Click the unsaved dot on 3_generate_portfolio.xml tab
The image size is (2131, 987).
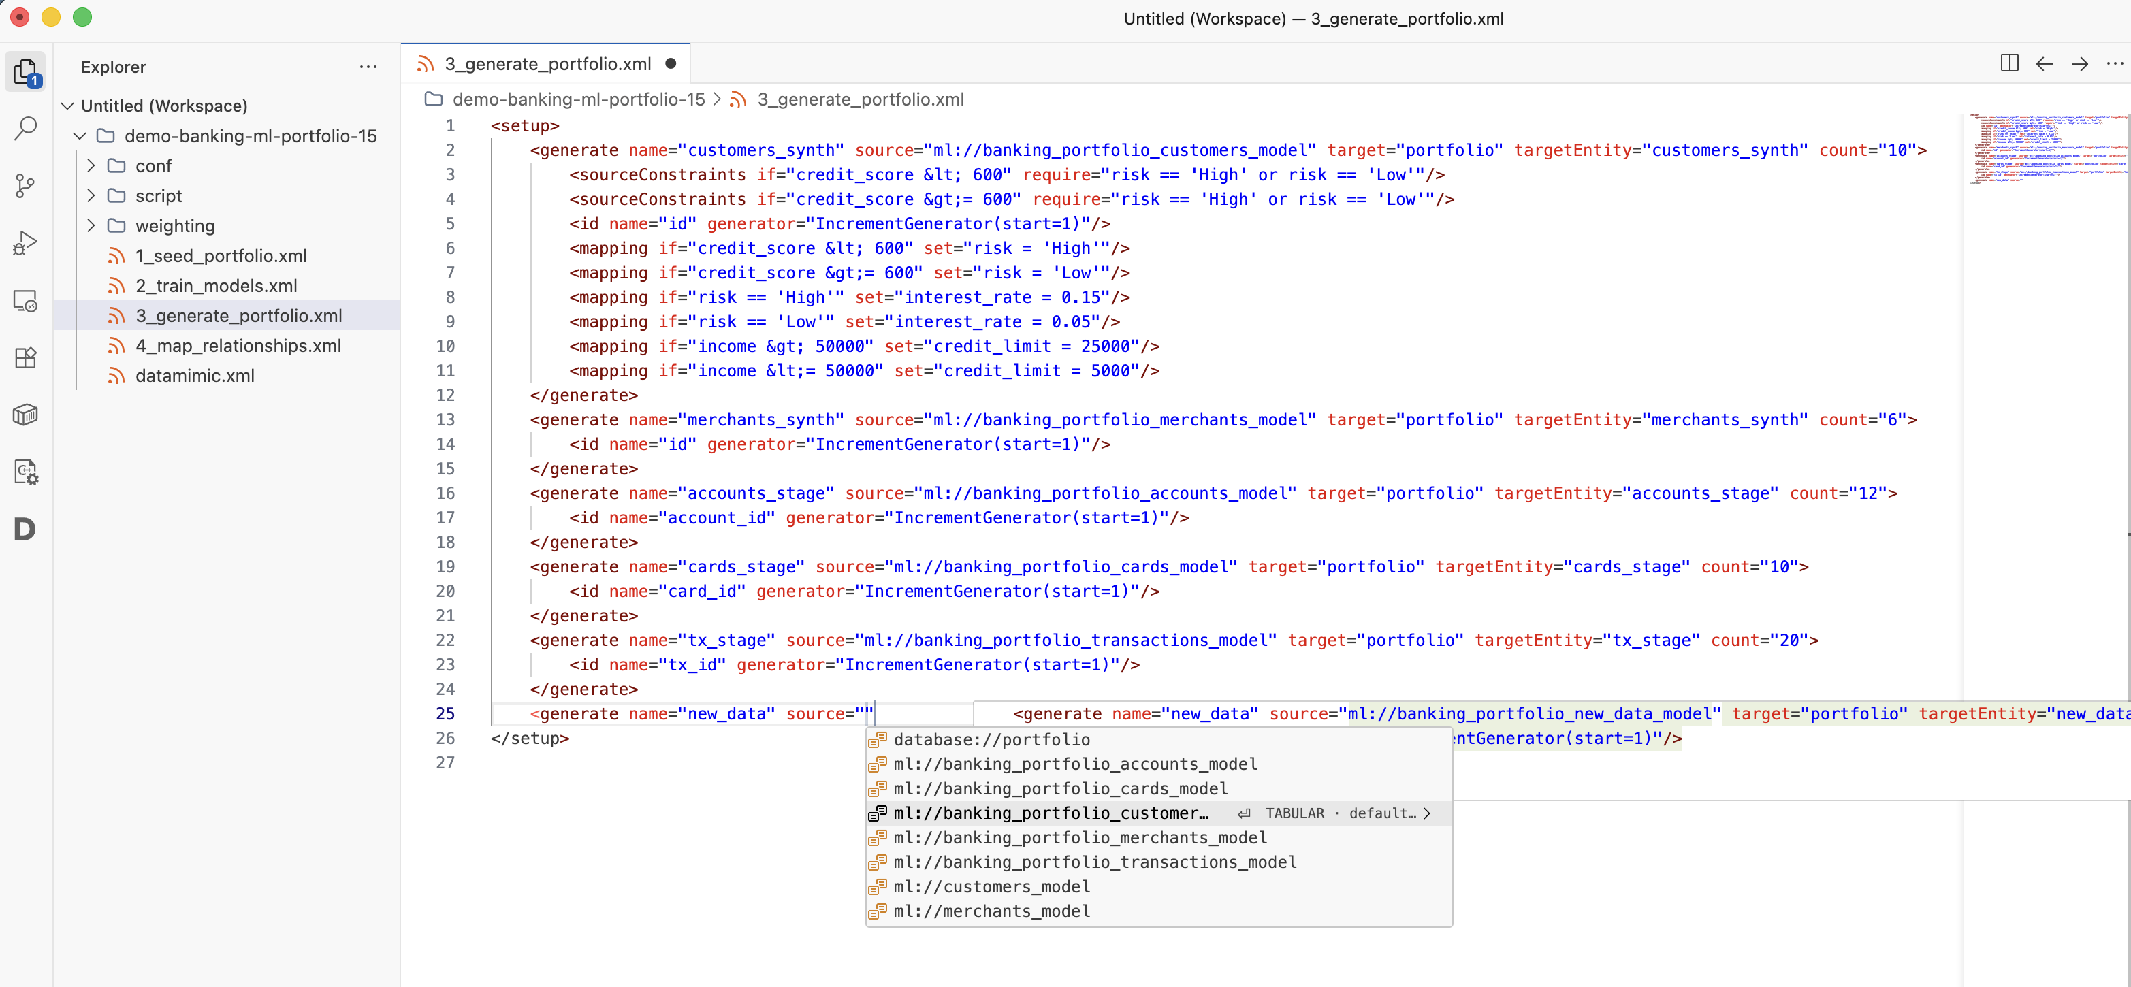[x=671, y=64]
